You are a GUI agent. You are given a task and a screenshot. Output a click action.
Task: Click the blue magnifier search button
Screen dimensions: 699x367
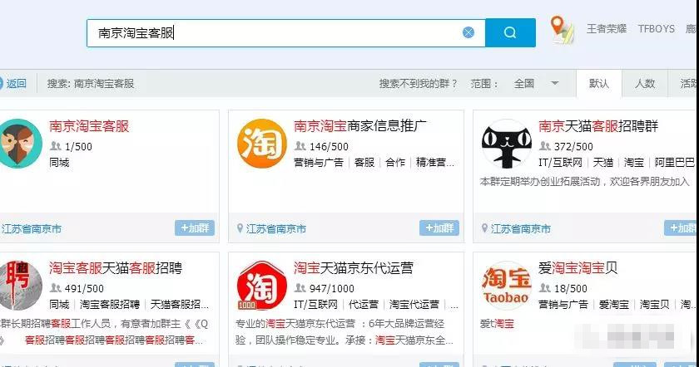(510, 32)
